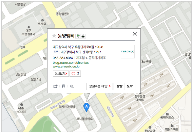Screen dimensions: 193x133
Task: Click the 청구유성 아파트 map label
Action: click(x=140, y=98)
